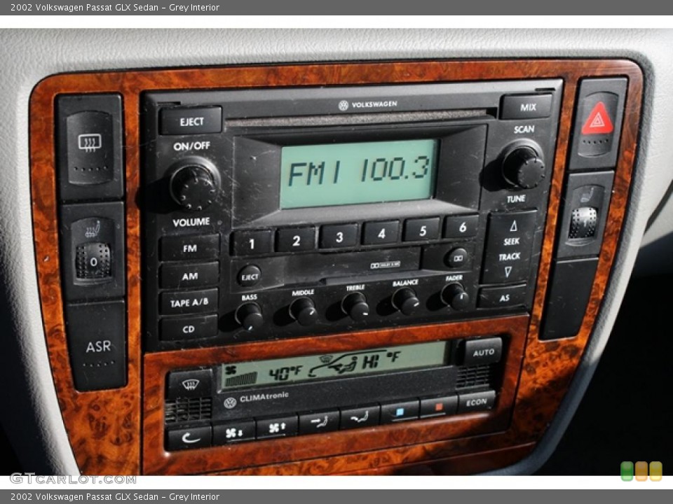The width and height of the screenshot is (673, 504).
Task: Select radio preset 5
Action: click(x=422, y=230)
